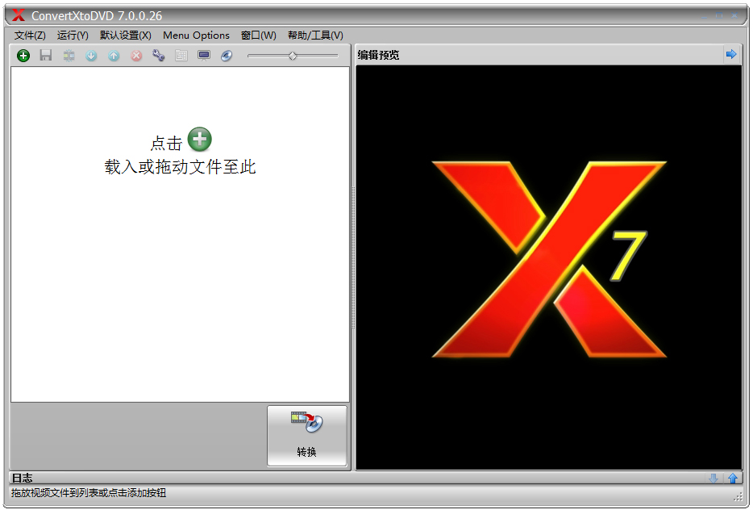753x510 pixels.
Task: Close the ConvertXtoDVD window
Action: (x=734, y=15)
